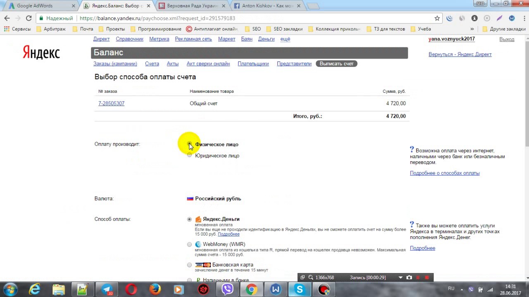529x297 pixels.
Task: Choose WebMoney (WMR) payment method
Action: (189, 244)
